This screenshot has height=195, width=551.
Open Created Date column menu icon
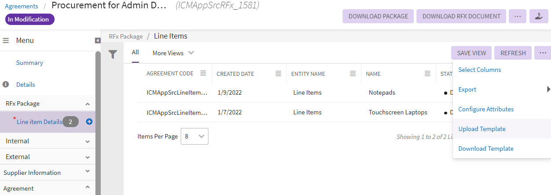[x=278, y=74]
